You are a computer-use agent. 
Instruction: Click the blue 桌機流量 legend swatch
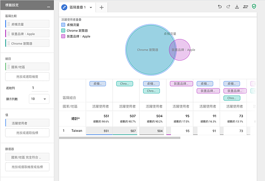(x=63, y=25)
